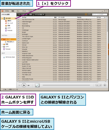109x130 pixels.
Task: Click the vertical scrollbar thumb
Action: coord(107,25)
